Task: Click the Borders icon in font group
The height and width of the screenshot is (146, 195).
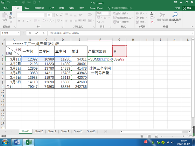Action: click(36, 21)
